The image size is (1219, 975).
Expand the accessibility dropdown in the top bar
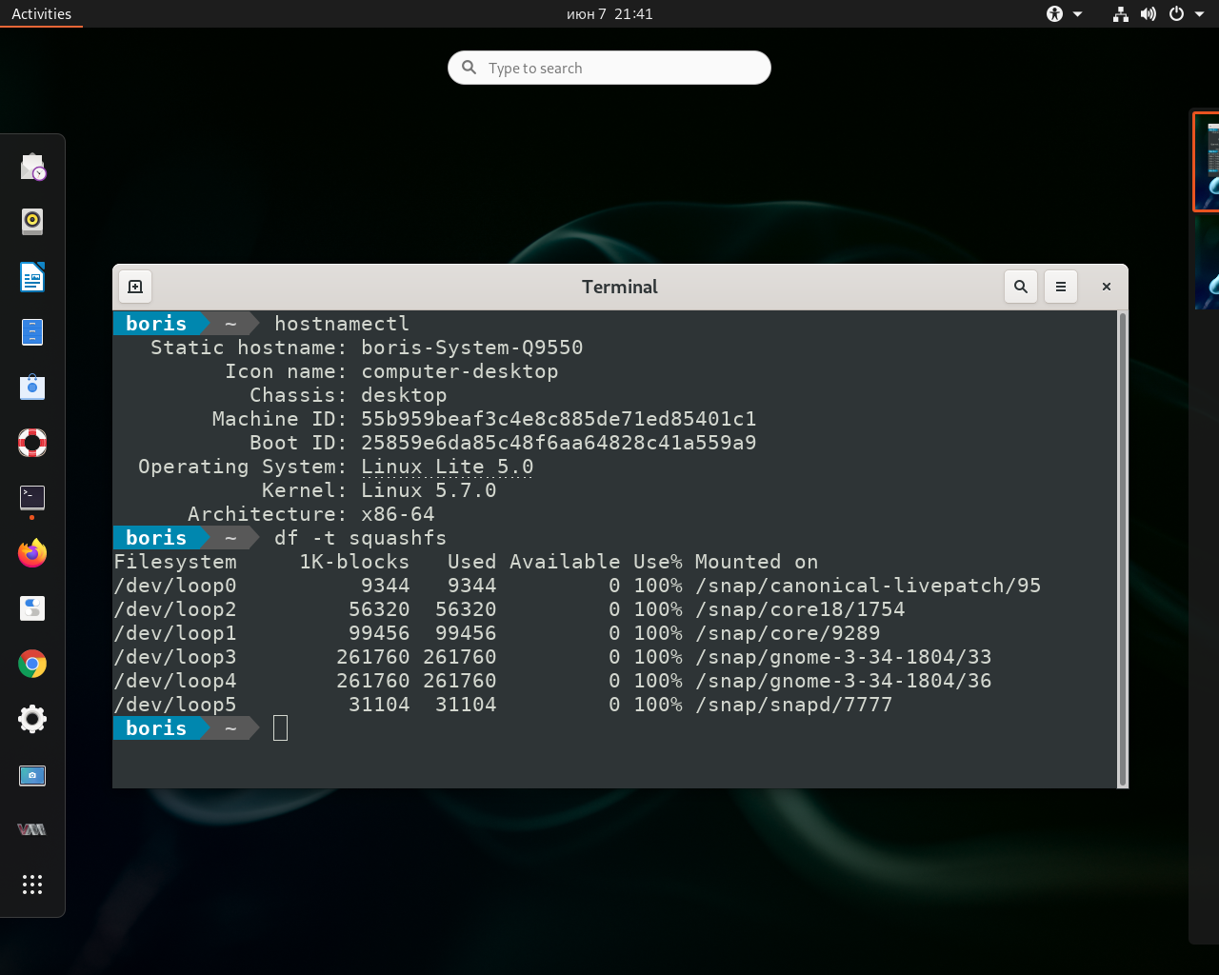pyautogui.click(x=1065, y=13)
